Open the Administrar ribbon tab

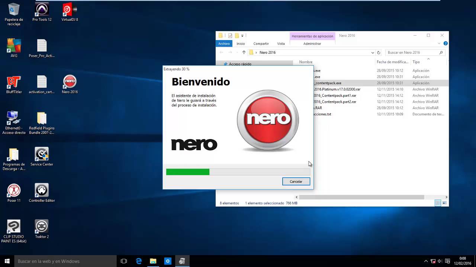pos(312,43)
